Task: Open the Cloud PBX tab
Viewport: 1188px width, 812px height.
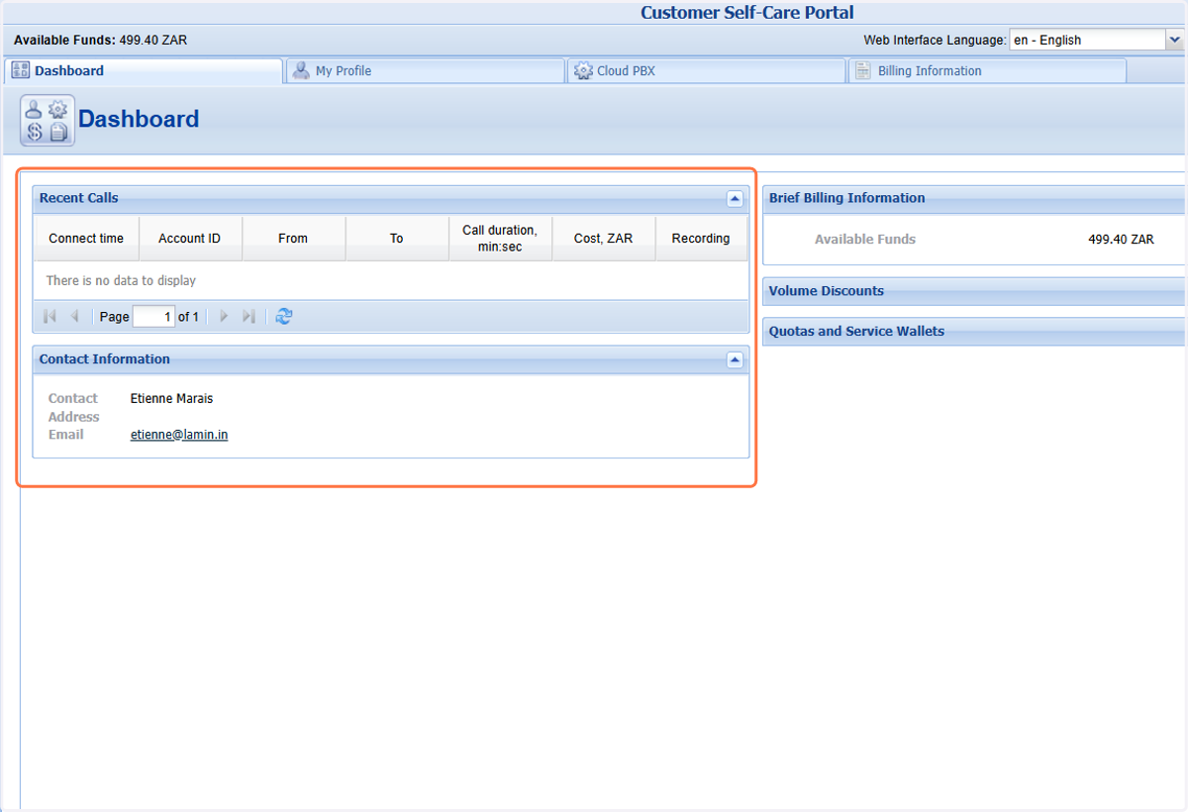Action: [706, 71]
